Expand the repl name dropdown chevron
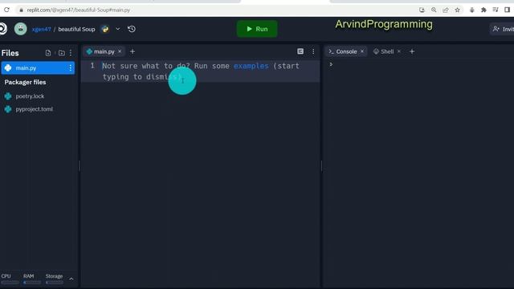514x289 pixels. [118, 29]
